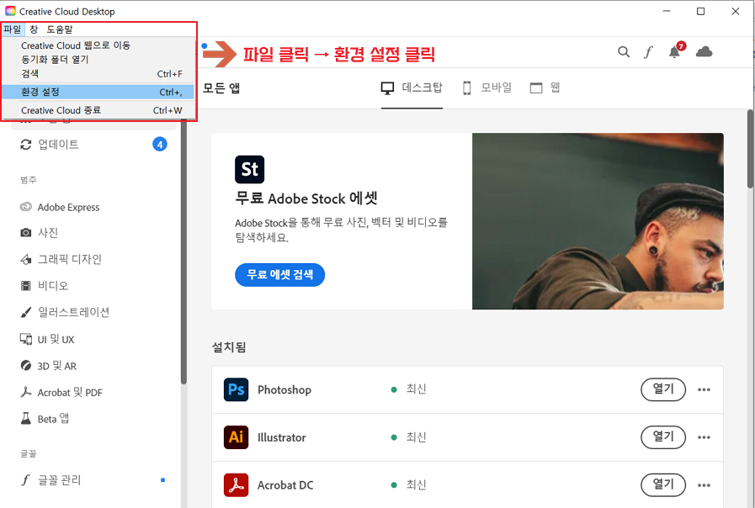The width and height of the screenshot is (755, 508).
Task: Click the Illustrator Ai app icon
Action: pos(236,437)
